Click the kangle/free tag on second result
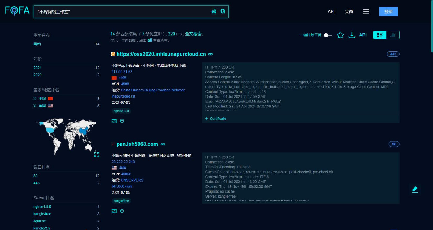 121,201
